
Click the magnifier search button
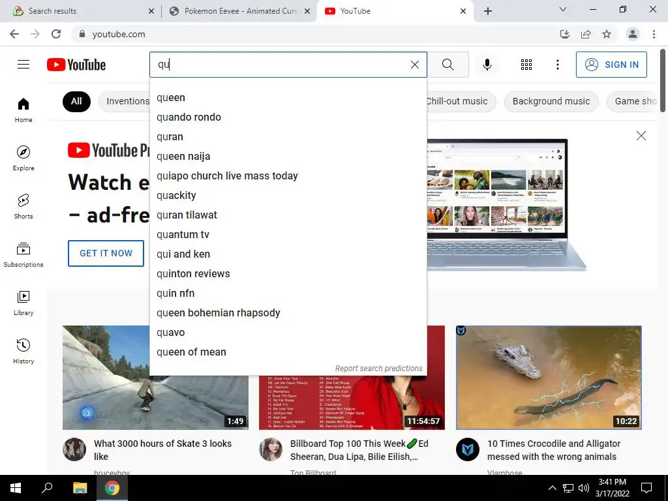tap(448, 65)
